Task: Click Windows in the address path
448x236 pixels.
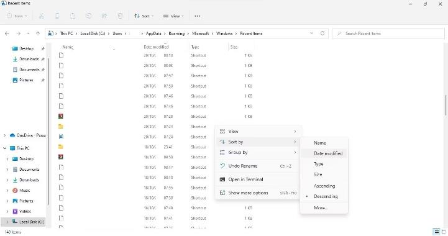Action: [x=224, y=34]
